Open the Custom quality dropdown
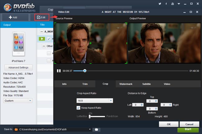 coord(18,101)
